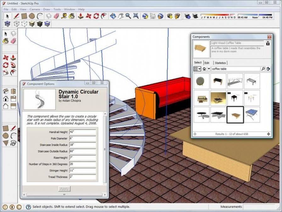Select the Zoom magnifier tool

(128, 16)
